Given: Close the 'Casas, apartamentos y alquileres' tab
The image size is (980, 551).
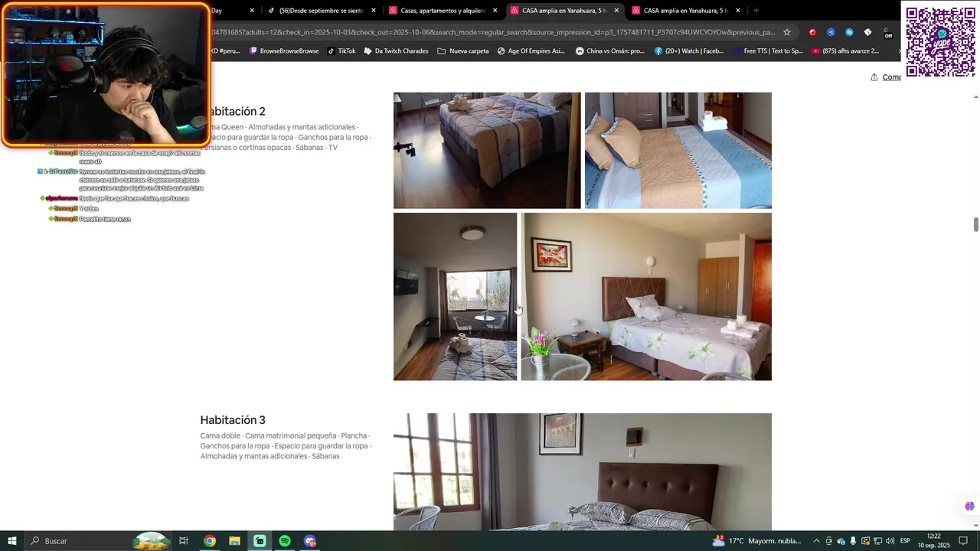Looking at the screenshot, I should coord(495,11).
